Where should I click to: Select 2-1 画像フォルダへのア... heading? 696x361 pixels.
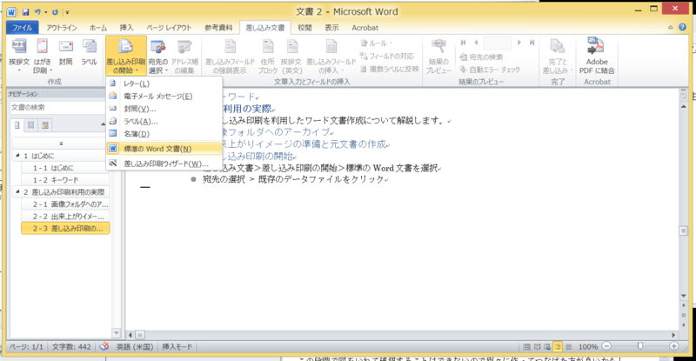coord(65,204)
